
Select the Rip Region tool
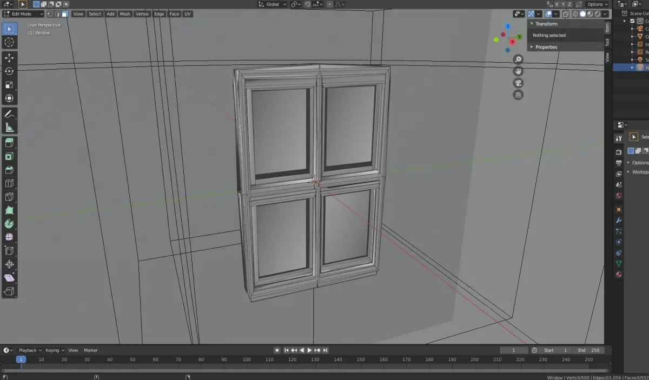point(10,292)
